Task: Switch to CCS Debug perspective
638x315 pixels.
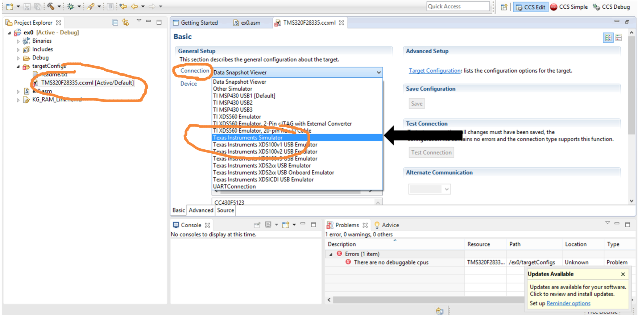Action: 611,7
